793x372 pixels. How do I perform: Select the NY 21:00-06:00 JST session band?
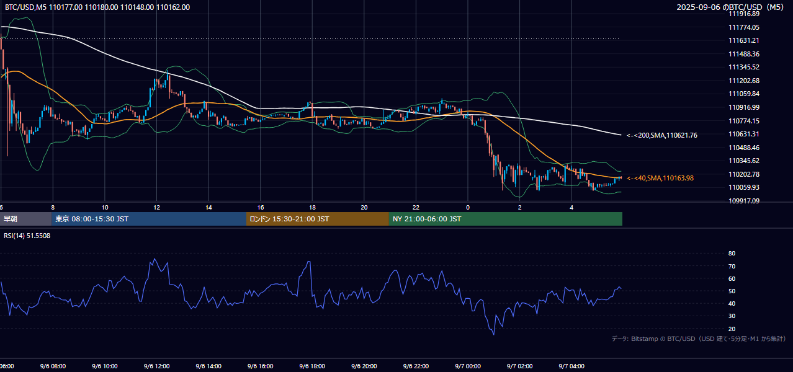(506, 219)
